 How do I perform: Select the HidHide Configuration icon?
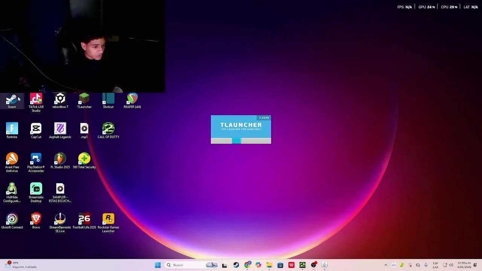coord(12,193)
